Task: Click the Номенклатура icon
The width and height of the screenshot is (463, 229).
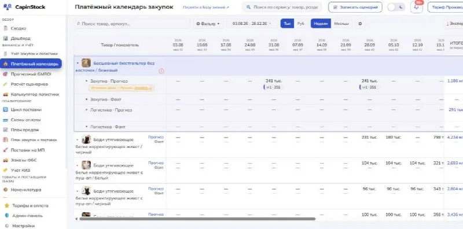Action: click(x=5, y=190)
